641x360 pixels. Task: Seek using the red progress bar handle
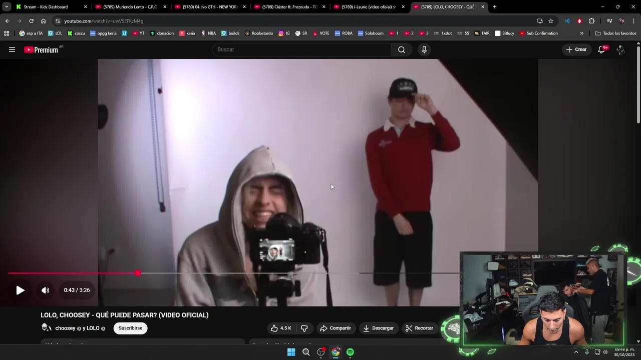coord(138,273)
